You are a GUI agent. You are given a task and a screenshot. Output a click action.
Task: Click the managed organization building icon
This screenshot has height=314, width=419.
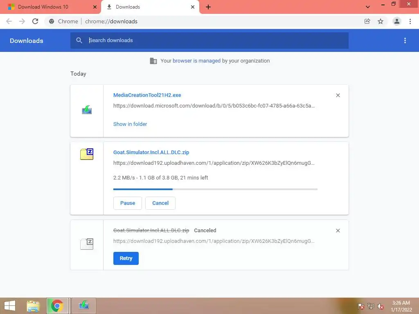153,61
